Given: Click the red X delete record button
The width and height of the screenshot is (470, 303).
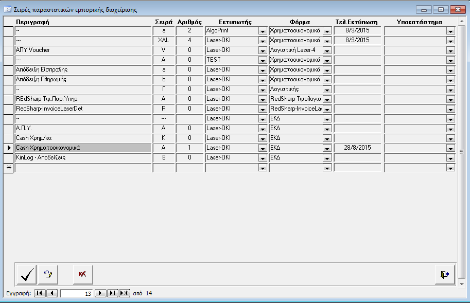Looking at the screenshot, I should point(82,275).
